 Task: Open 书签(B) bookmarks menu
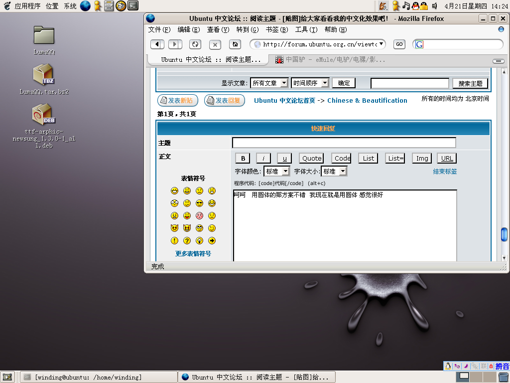(277, 29)
